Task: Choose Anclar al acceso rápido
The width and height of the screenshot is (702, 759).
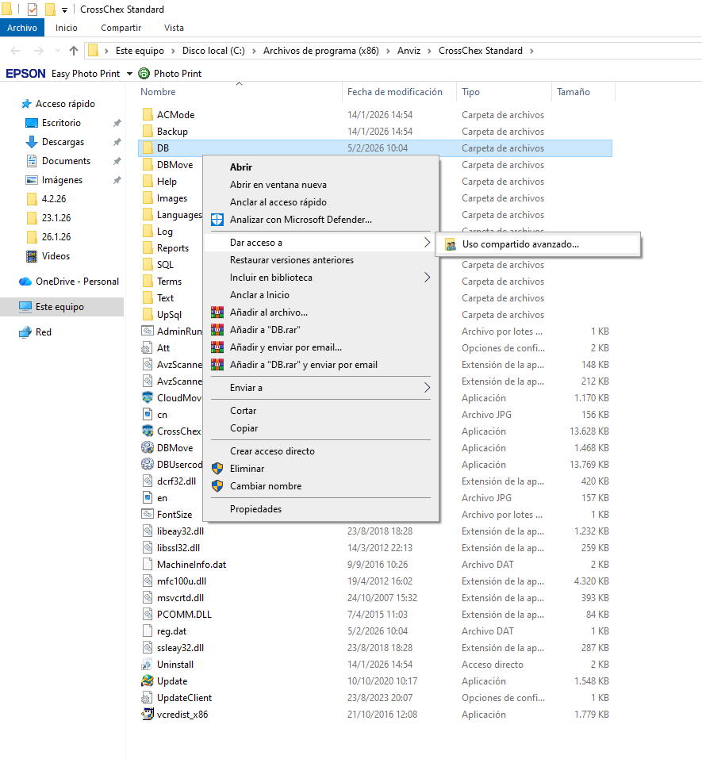Action: tap(321, 202)
